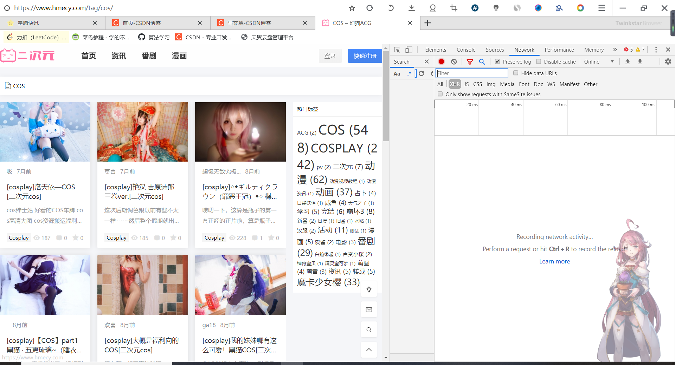The height and width of the screenshot is (365, 675).
Task: Click the night mode sun icon on page
Action: point(369,289)
